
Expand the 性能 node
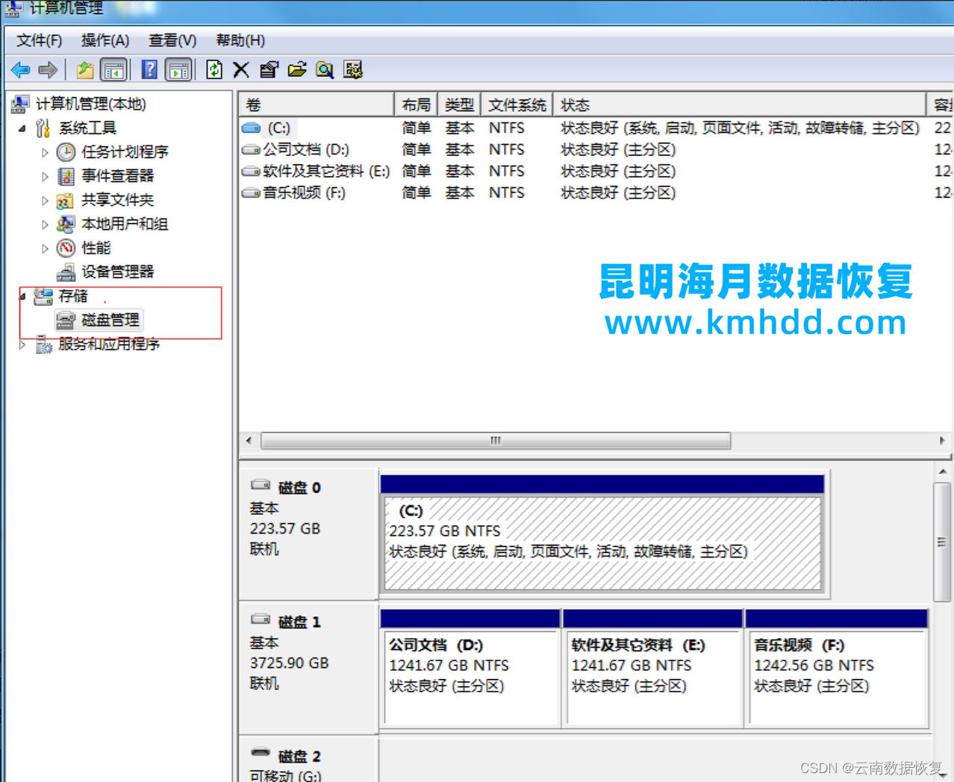45,248
